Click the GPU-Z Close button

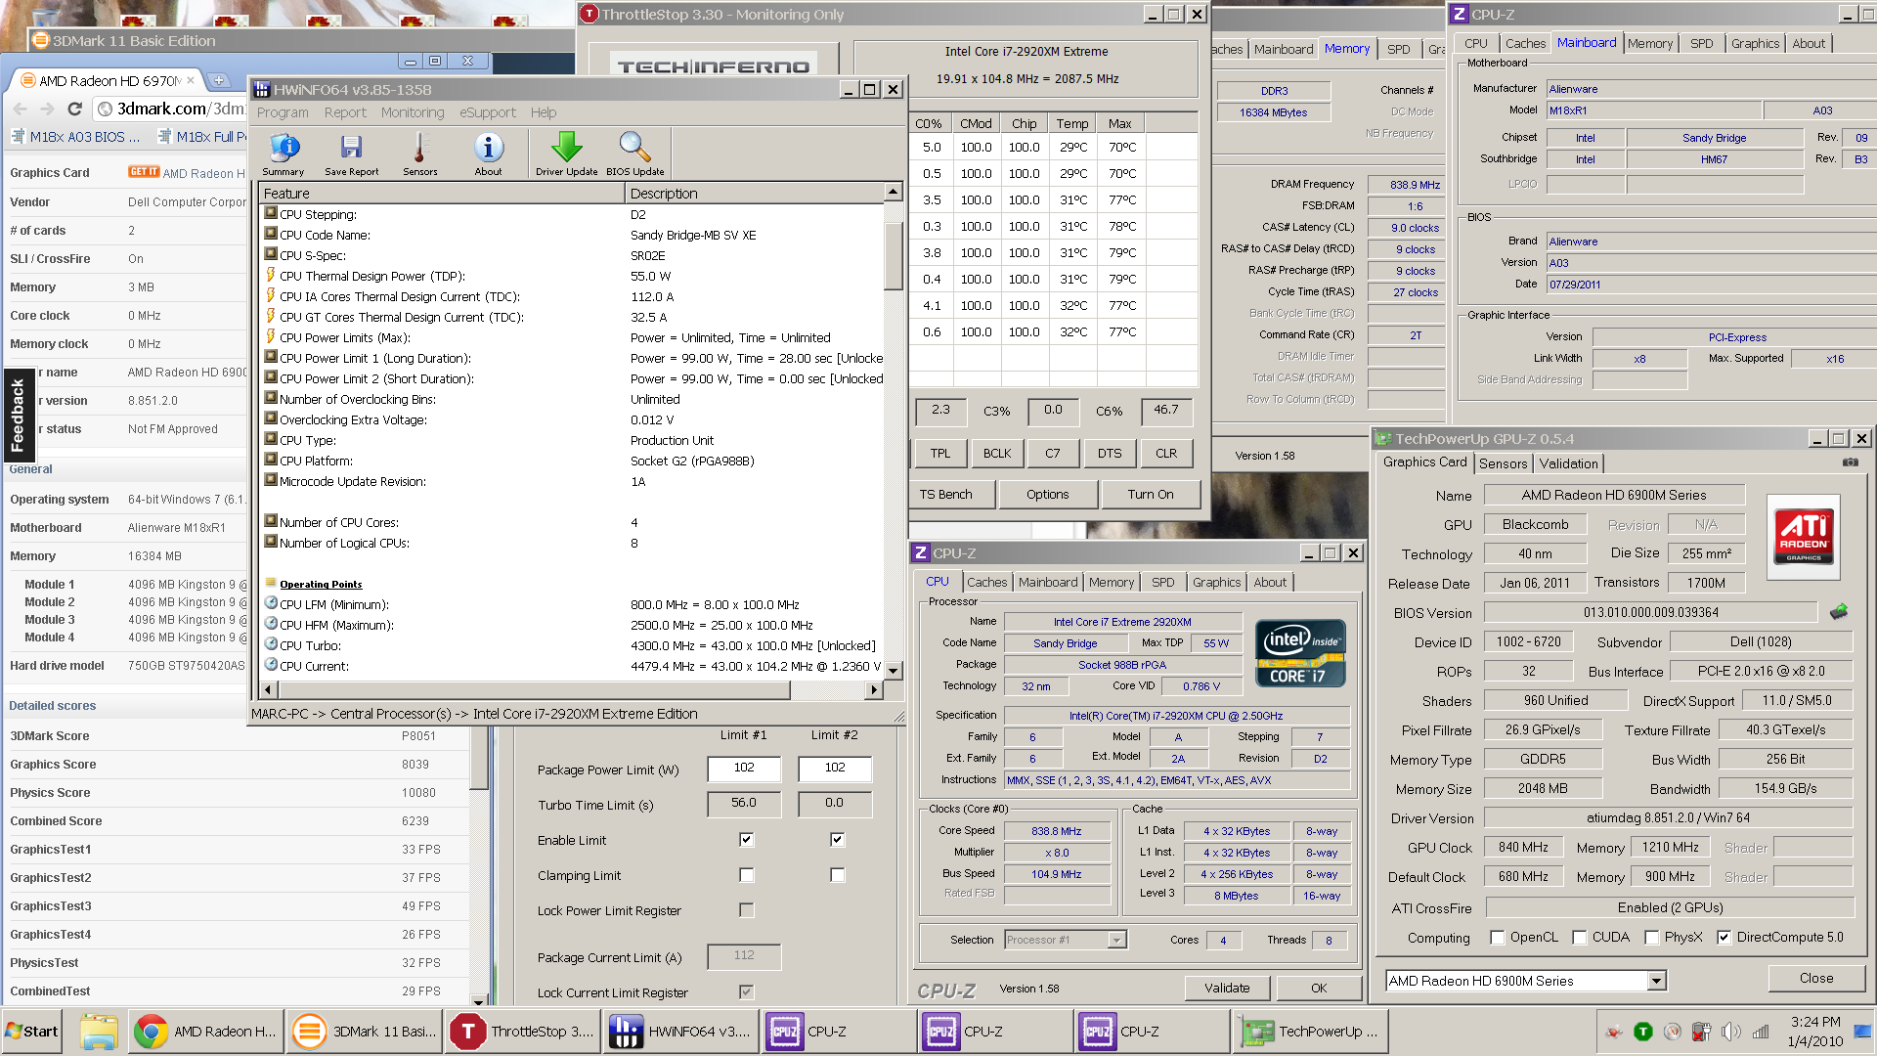point(1816,978)
